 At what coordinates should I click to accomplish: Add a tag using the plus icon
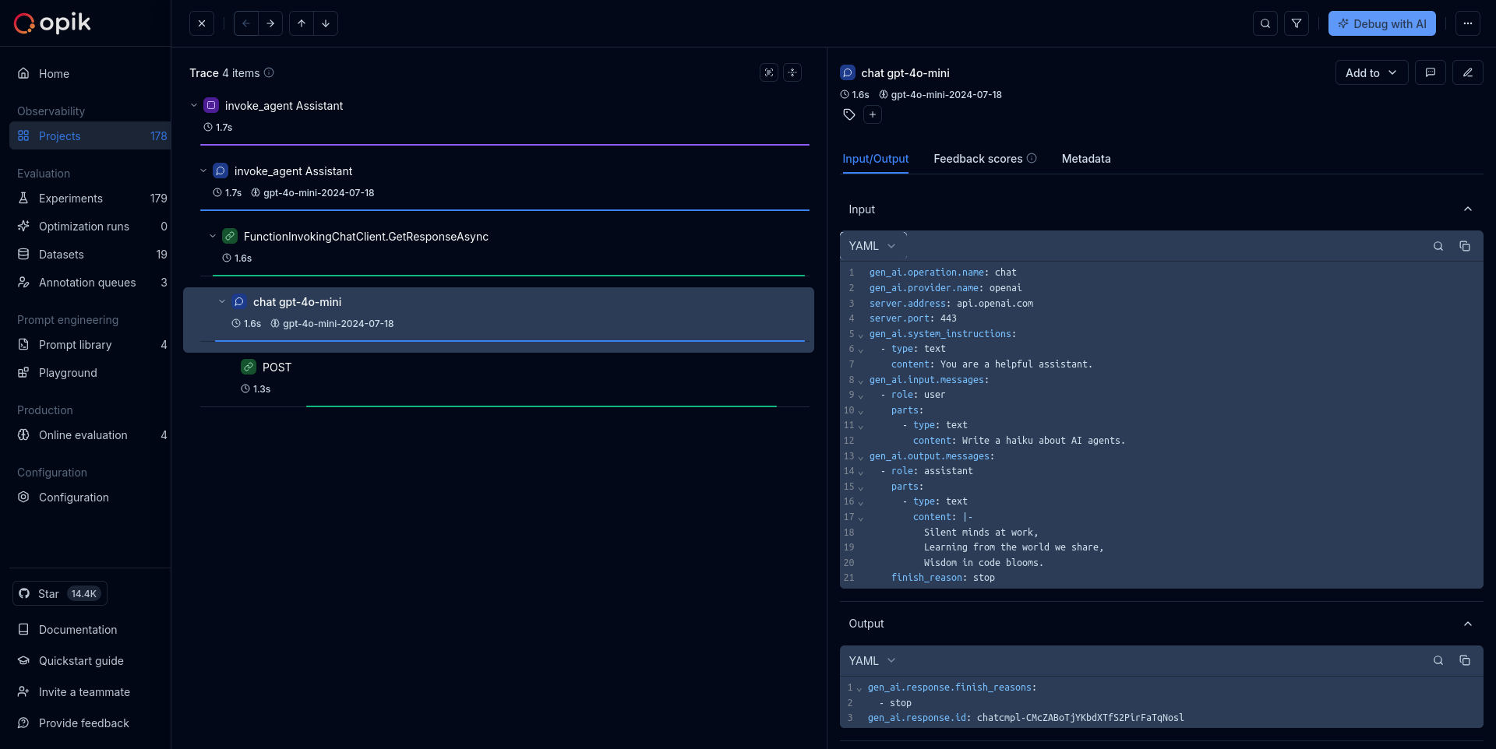click(x=873, y=114)
